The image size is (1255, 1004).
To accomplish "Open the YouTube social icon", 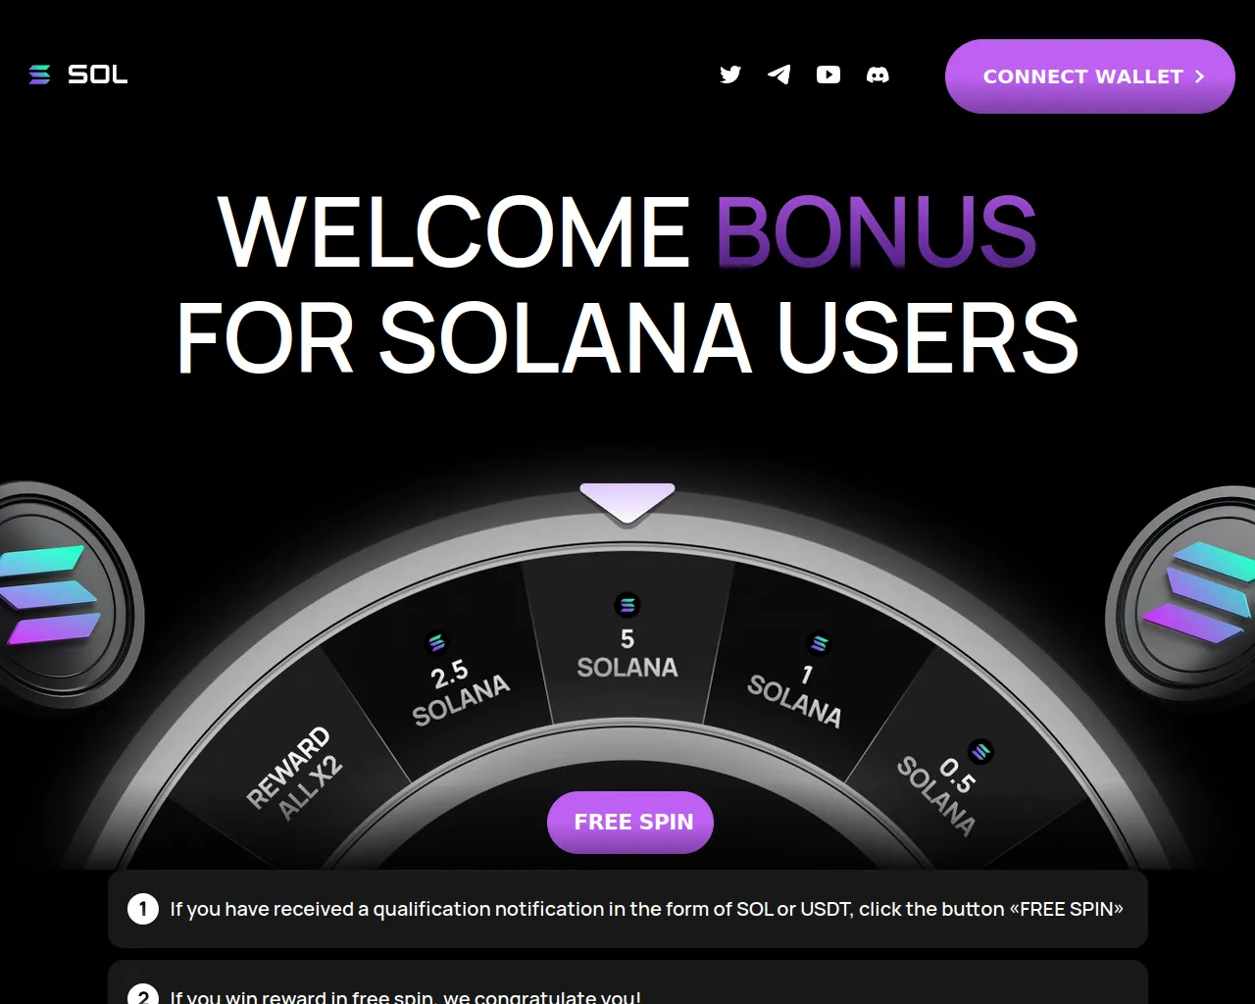I will pyautogui.click(x=828, y=75).
